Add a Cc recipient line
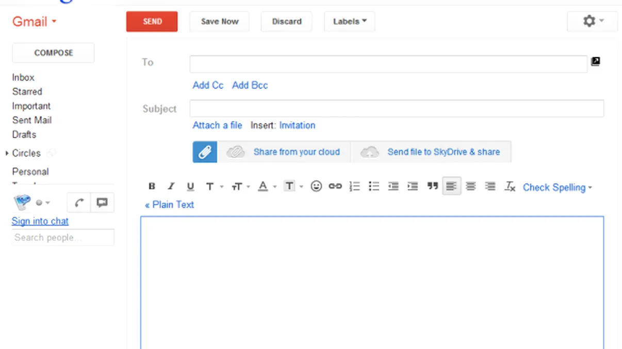Image resolution: width=622 pixels, height=349 pixels. [208, 85]
